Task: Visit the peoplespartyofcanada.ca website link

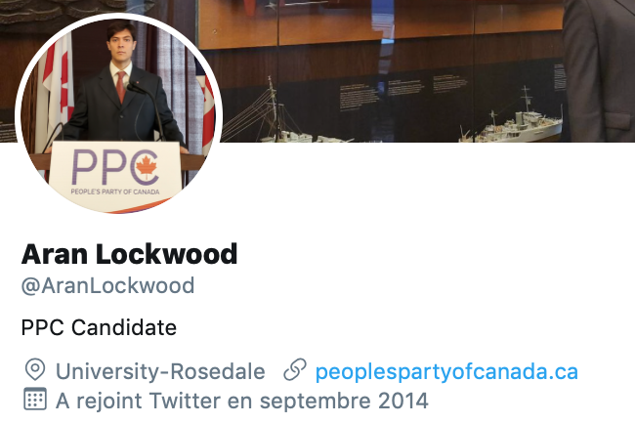Action: [446, 372]
